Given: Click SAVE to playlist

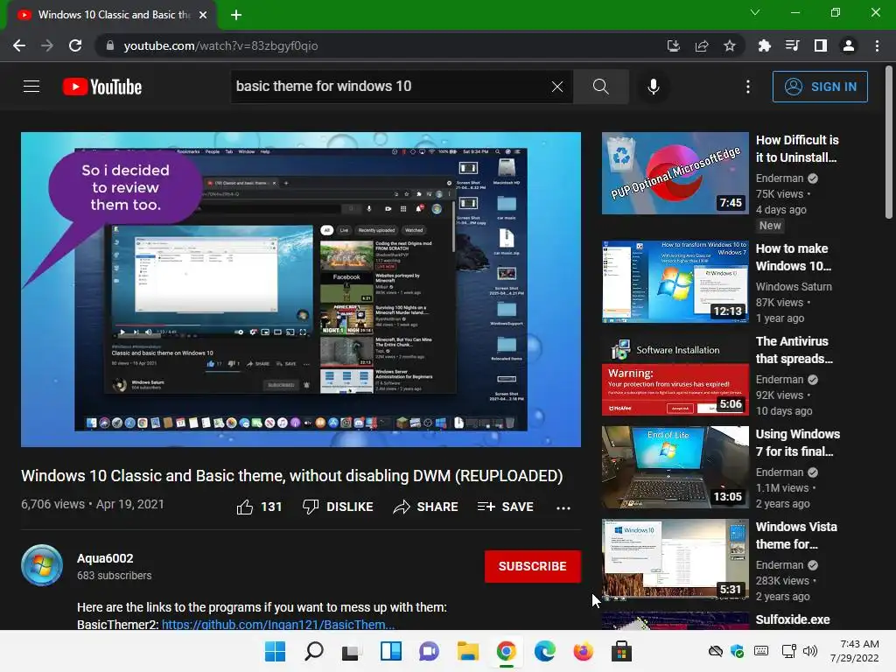Looking at the screenshot, I should click(x=505, y=507).
